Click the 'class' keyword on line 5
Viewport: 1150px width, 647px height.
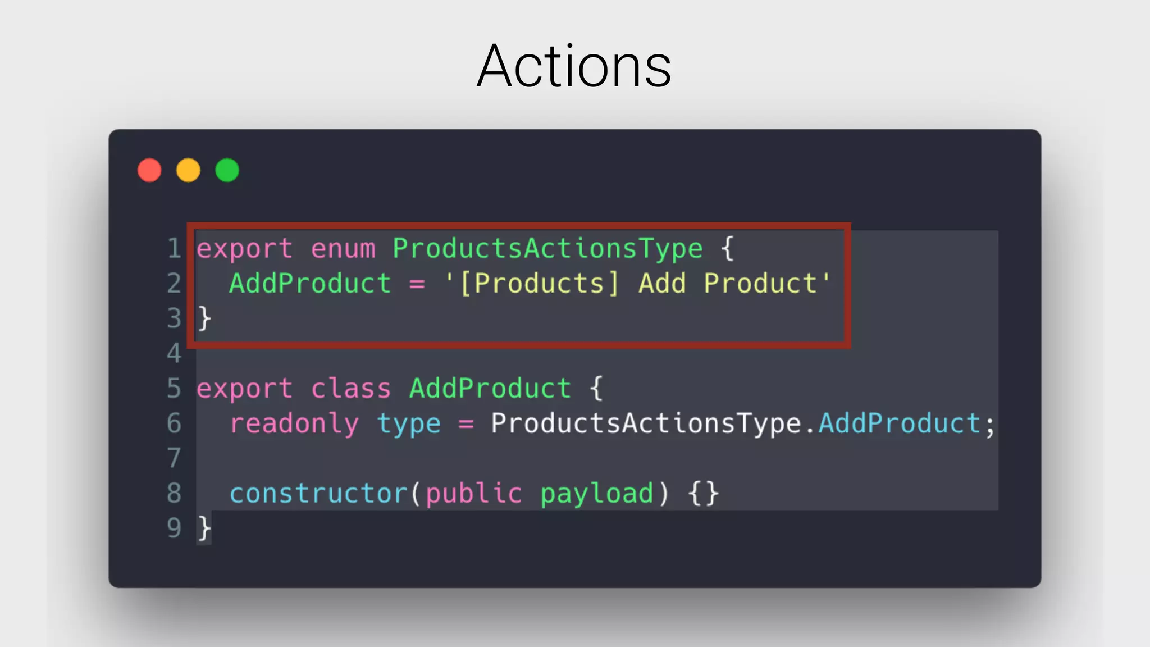pos(351,389)
